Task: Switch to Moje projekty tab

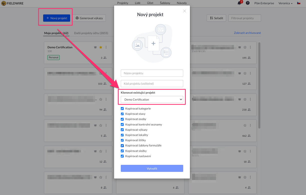Action: (56, 33)
